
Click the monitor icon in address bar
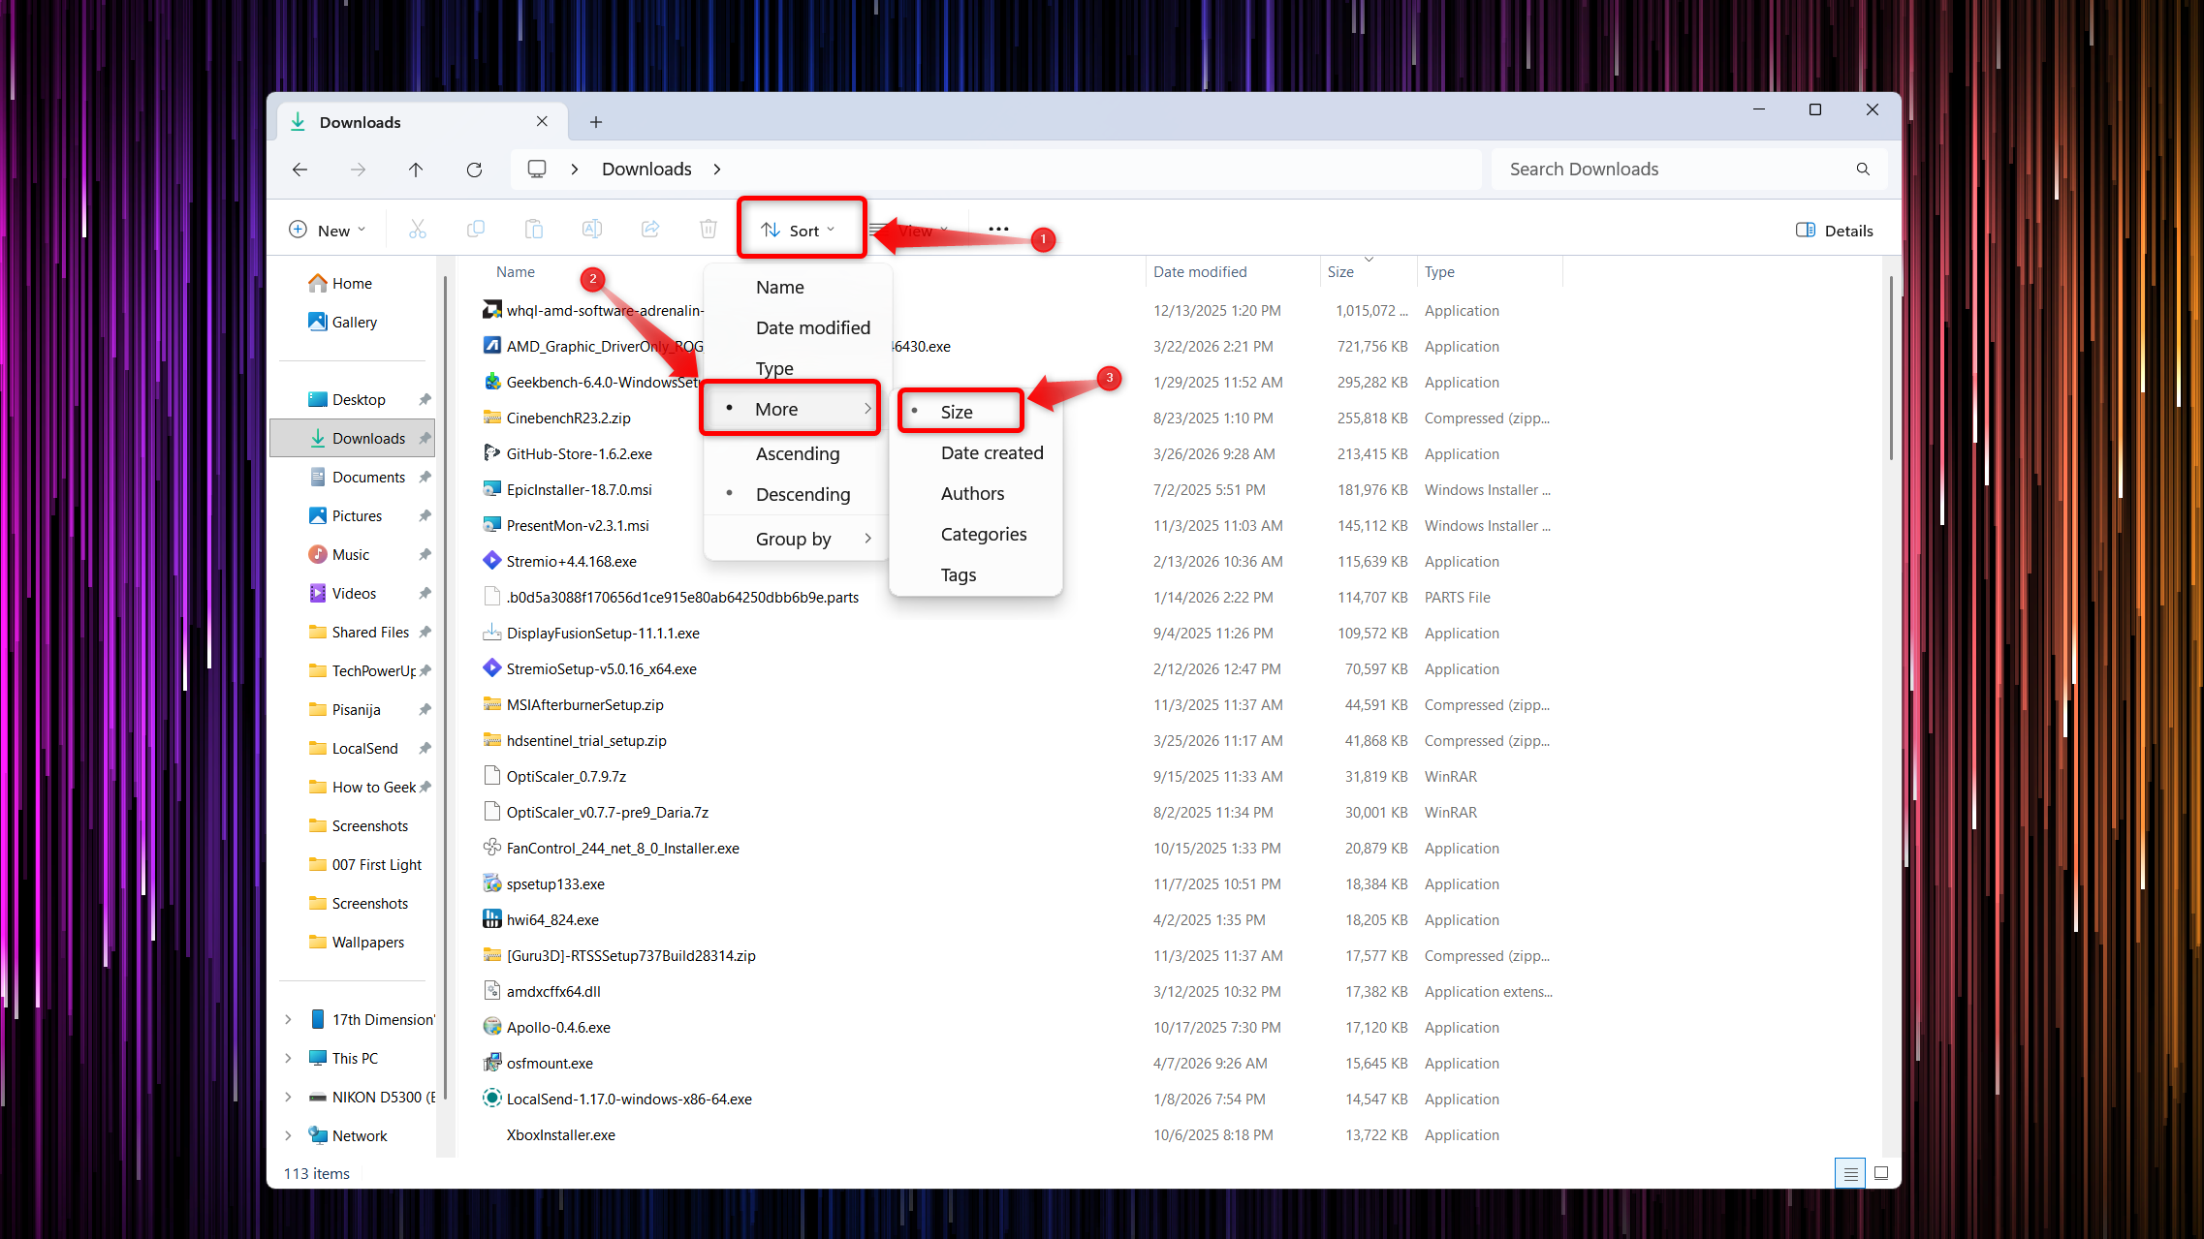click(537, 169)
